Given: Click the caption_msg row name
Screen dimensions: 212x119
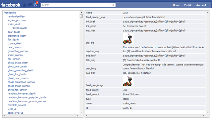Looking at the screenshot, I should 92,51.
